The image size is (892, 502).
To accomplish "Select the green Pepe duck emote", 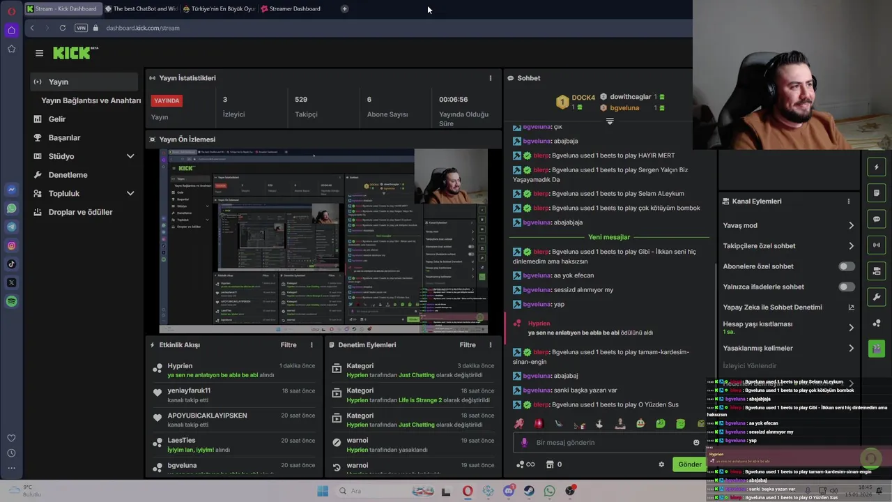I will pos(640,423).
